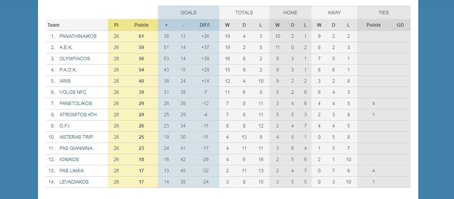Click IONIKOS in the standings

(x=69, y=160)
